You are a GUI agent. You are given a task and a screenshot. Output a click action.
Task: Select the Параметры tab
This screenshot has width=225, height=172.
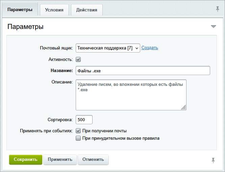click(20, 9)
